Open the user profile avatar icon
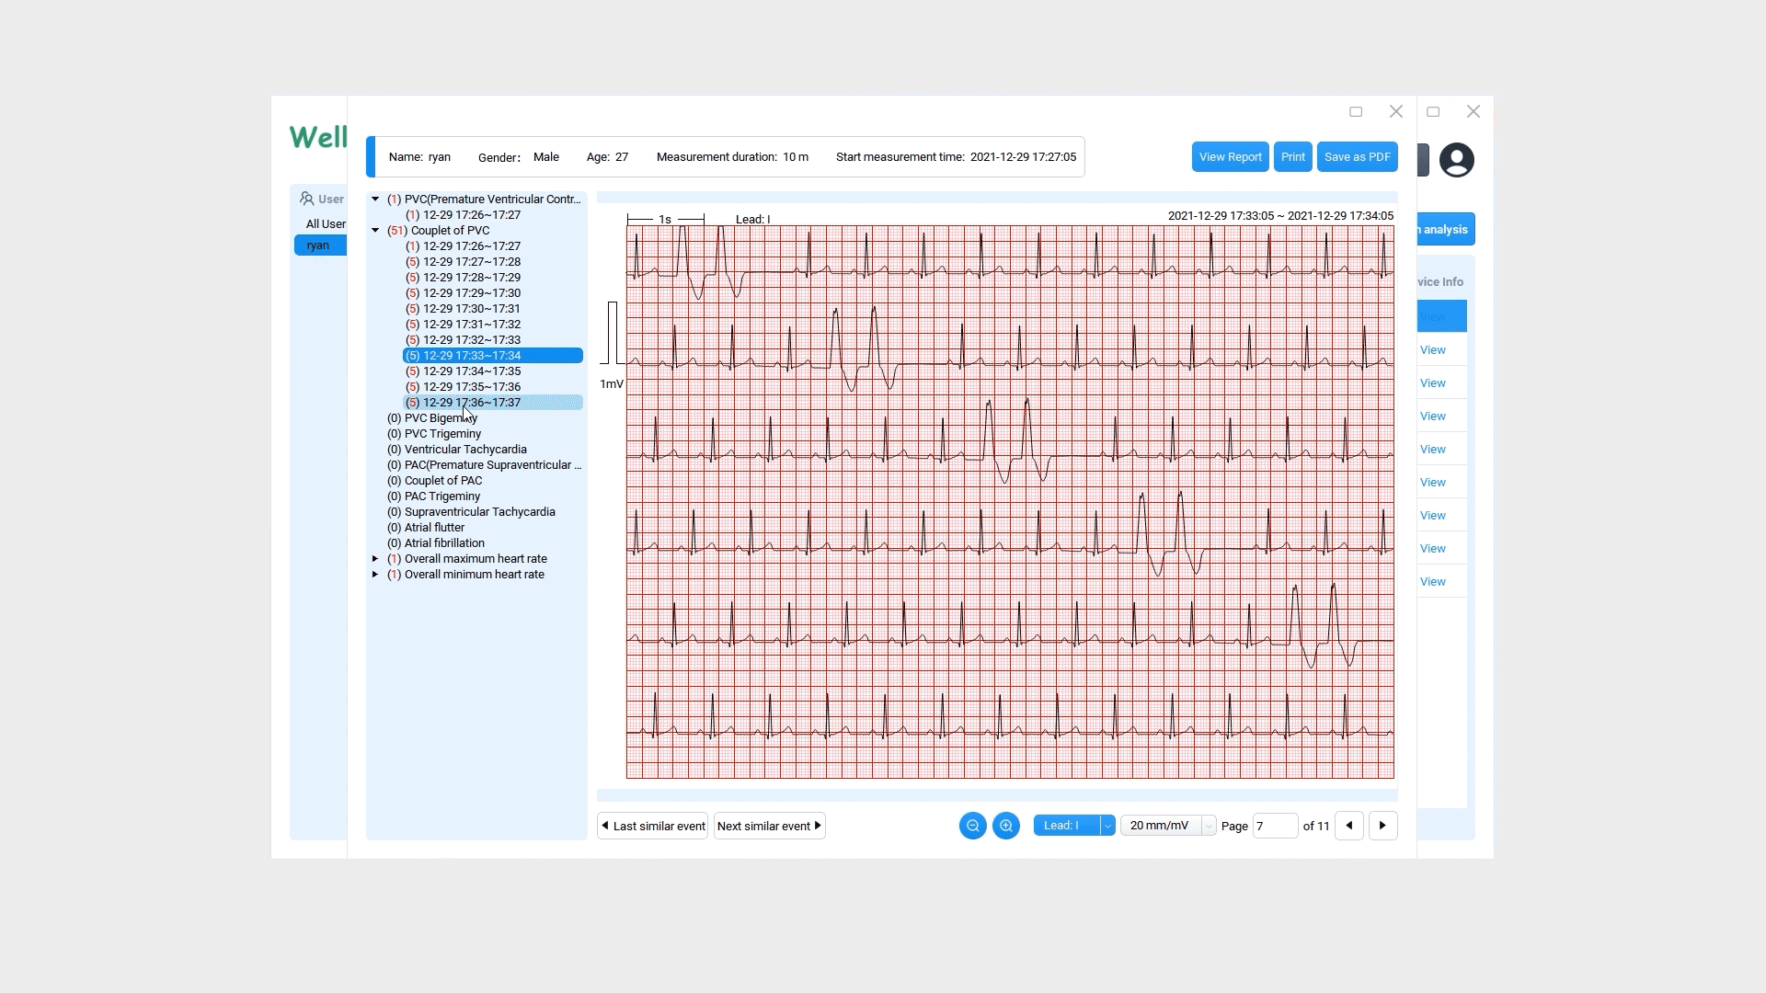 click(1456, 160)
